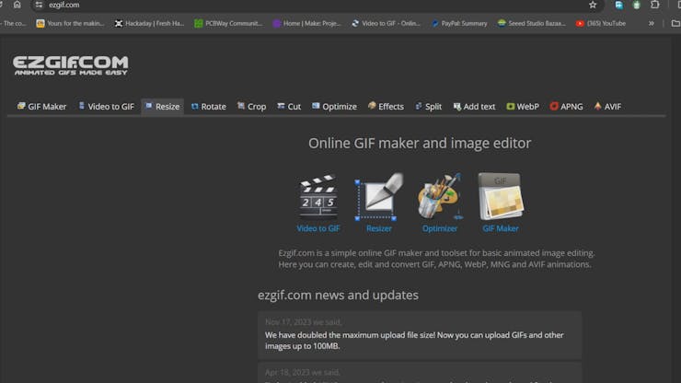Open the (365) YouTube bookmark
This screenshot has width=681, height=383.
tap(601, 23)
